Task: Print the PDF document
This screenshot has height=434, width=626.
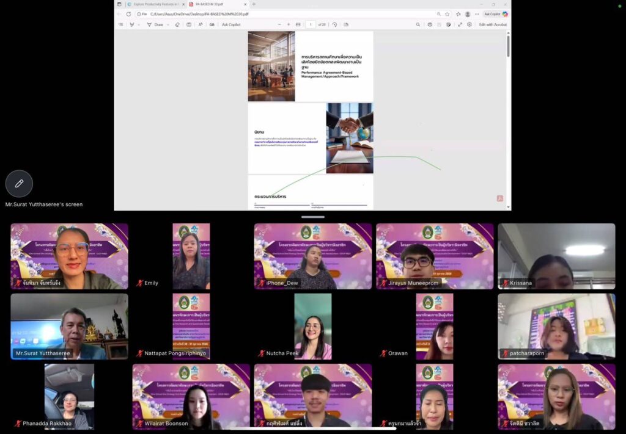Action: (x=430, y=25)
